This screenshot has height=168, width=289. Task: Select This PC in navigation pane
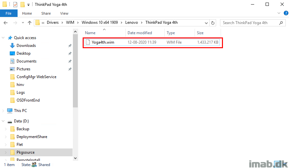click(x=20, y=110)
